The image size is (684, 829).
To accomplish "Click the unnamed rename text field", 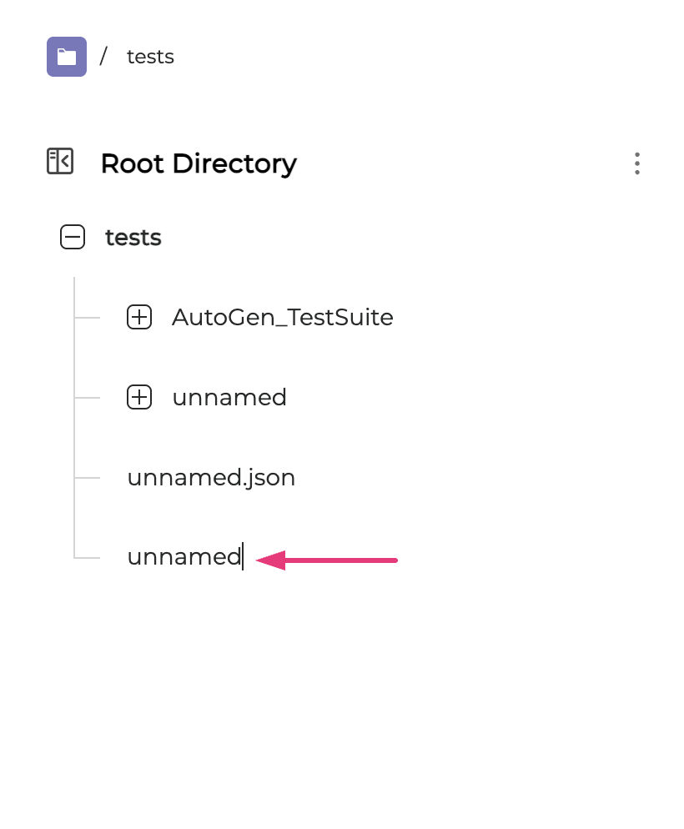I will pyautogui.click(x=184, y=557).
